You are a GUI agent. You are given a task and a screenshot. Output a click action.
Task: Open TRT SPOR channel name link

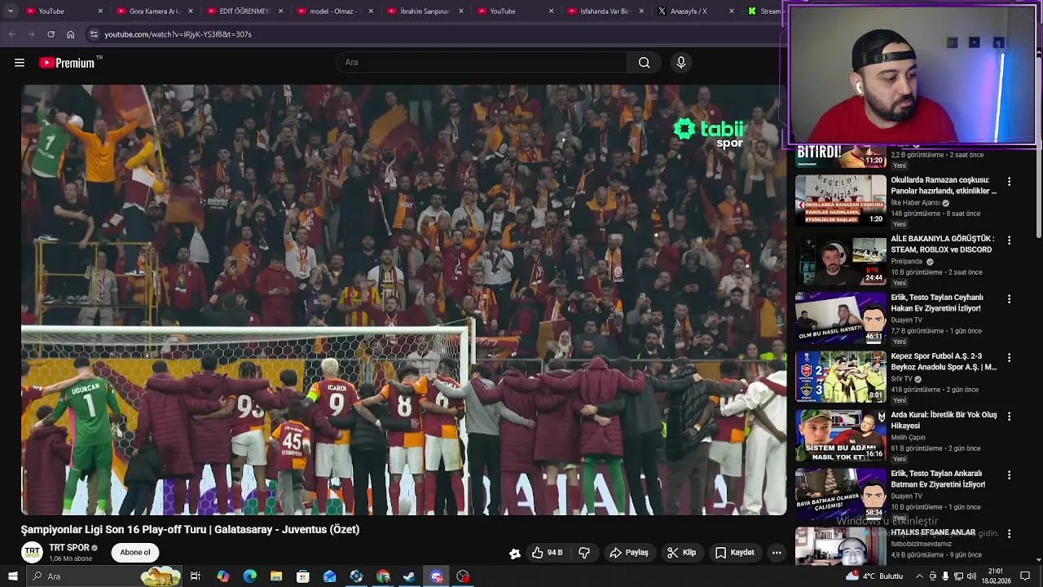tap(69, 548)
